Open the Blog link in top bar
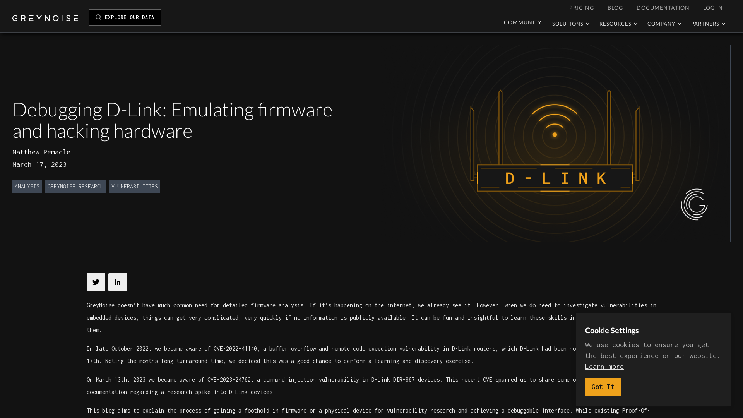Viewport: 743px width, 418px height. [615, 8]
